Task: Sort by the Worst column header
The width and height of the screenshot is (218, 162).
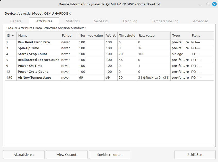Action: tap(111, 35)
